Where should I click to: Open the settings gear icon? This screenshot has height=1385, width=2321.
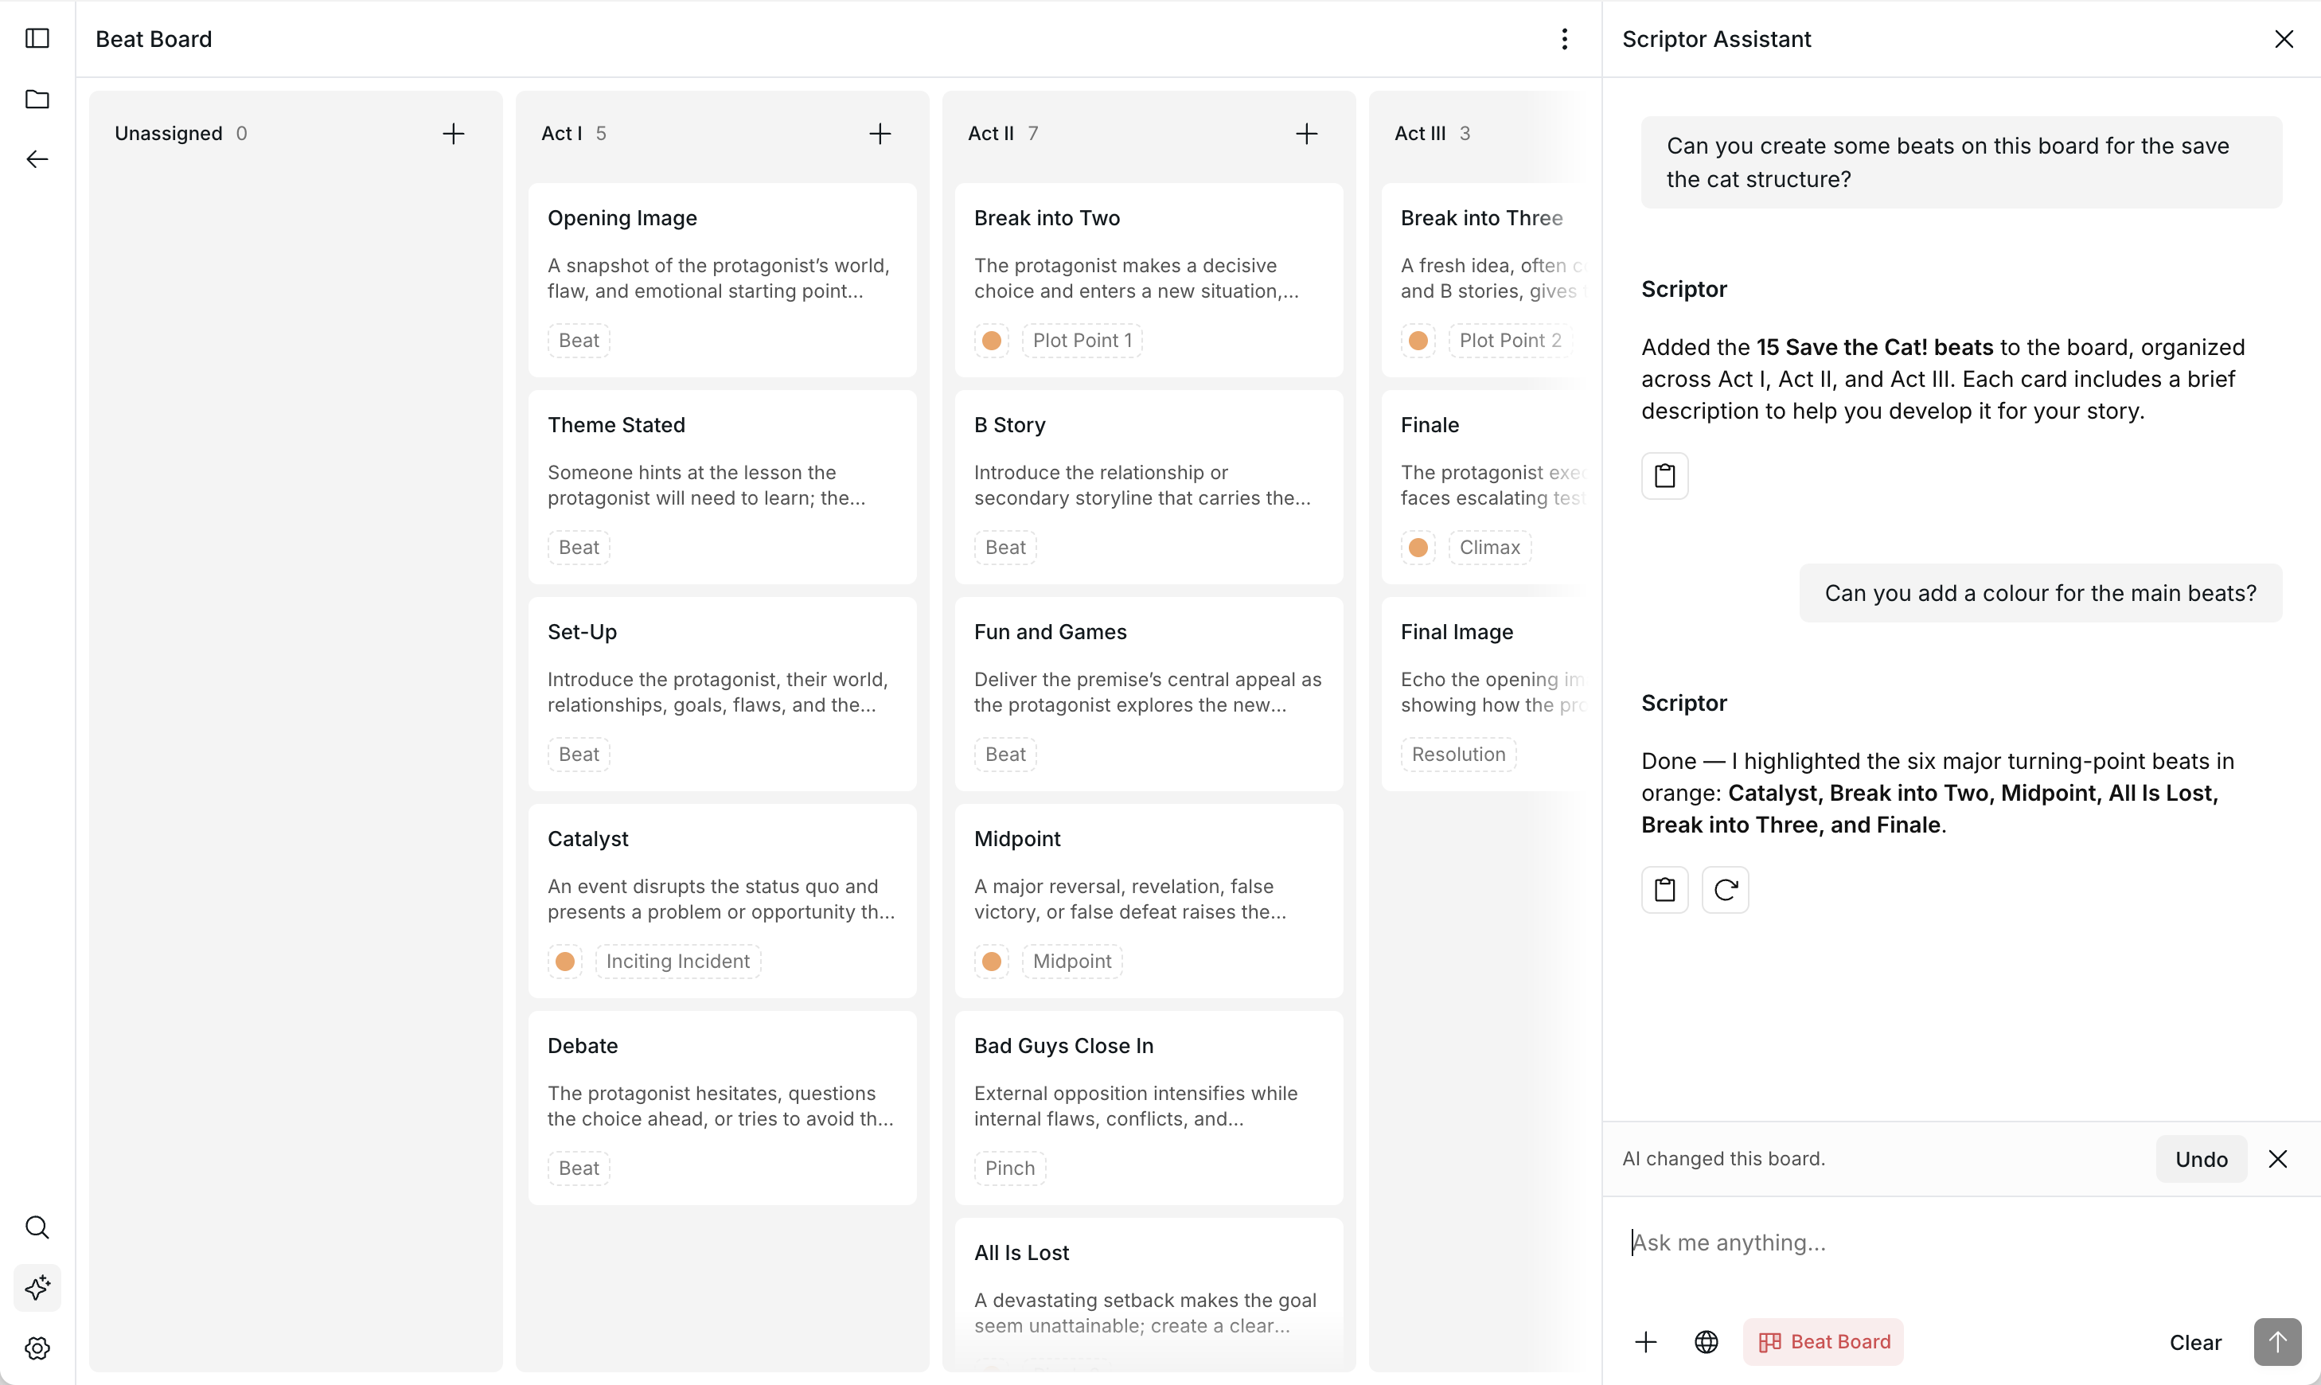tap(37, 1348)
